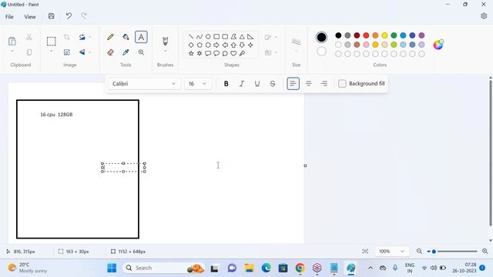Click the taskbar Search box
The width and height of the screenshot is (493, 277).
tap(163, 268)
